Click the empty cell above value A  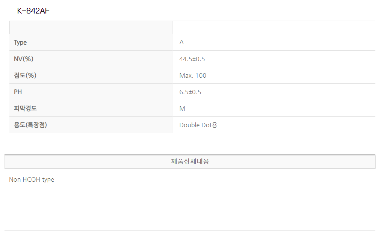tap(274, 27)
